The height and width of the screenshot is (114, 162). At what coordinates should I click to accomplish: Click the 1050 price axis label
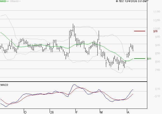point(157,20)
